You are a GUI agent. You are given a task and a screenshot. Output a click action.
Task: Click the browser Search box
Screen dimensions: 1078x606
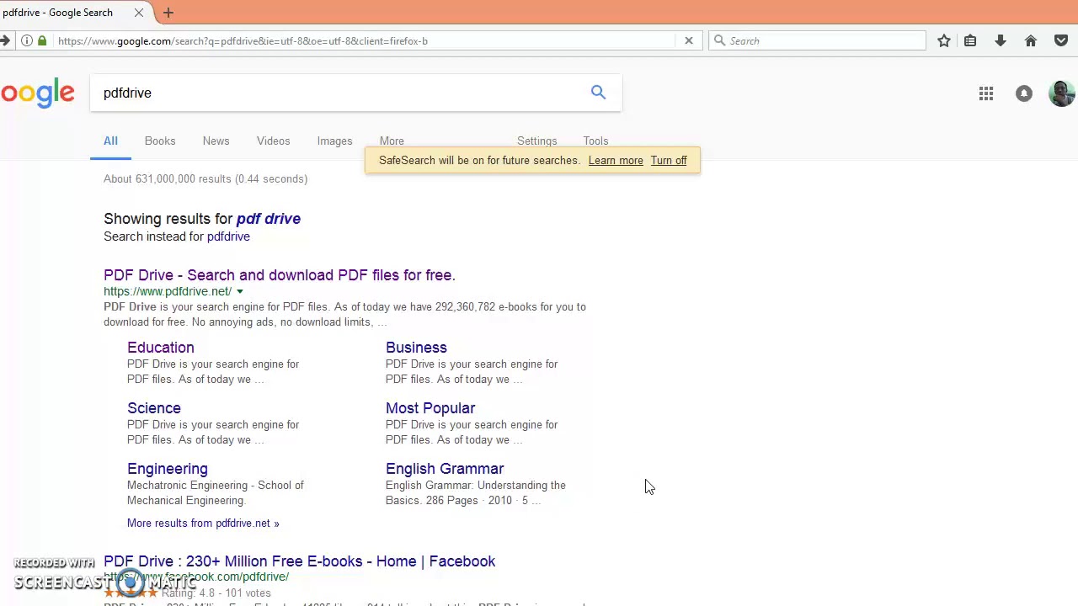pos(817,40)
